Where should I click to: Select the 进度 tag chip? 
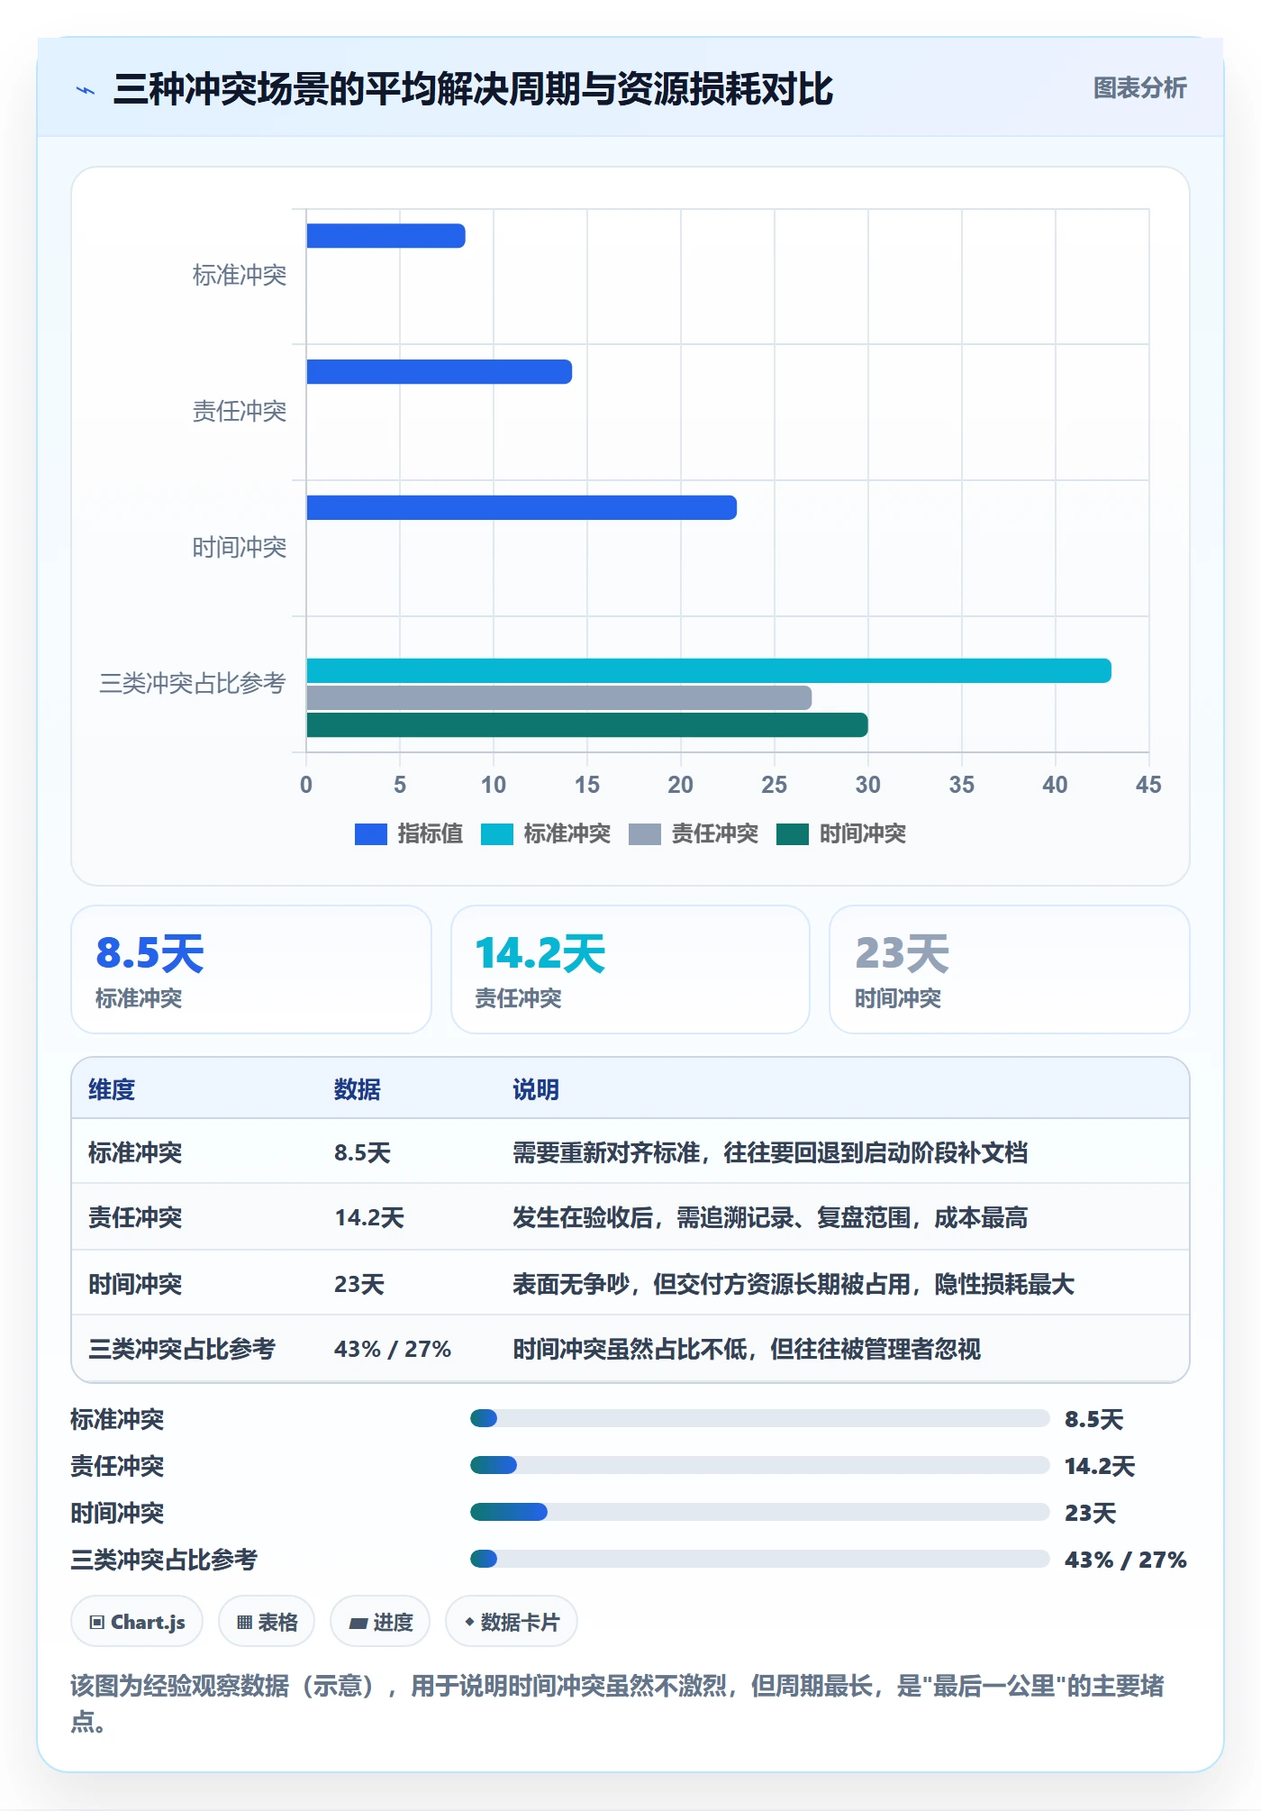(380, 1622)
